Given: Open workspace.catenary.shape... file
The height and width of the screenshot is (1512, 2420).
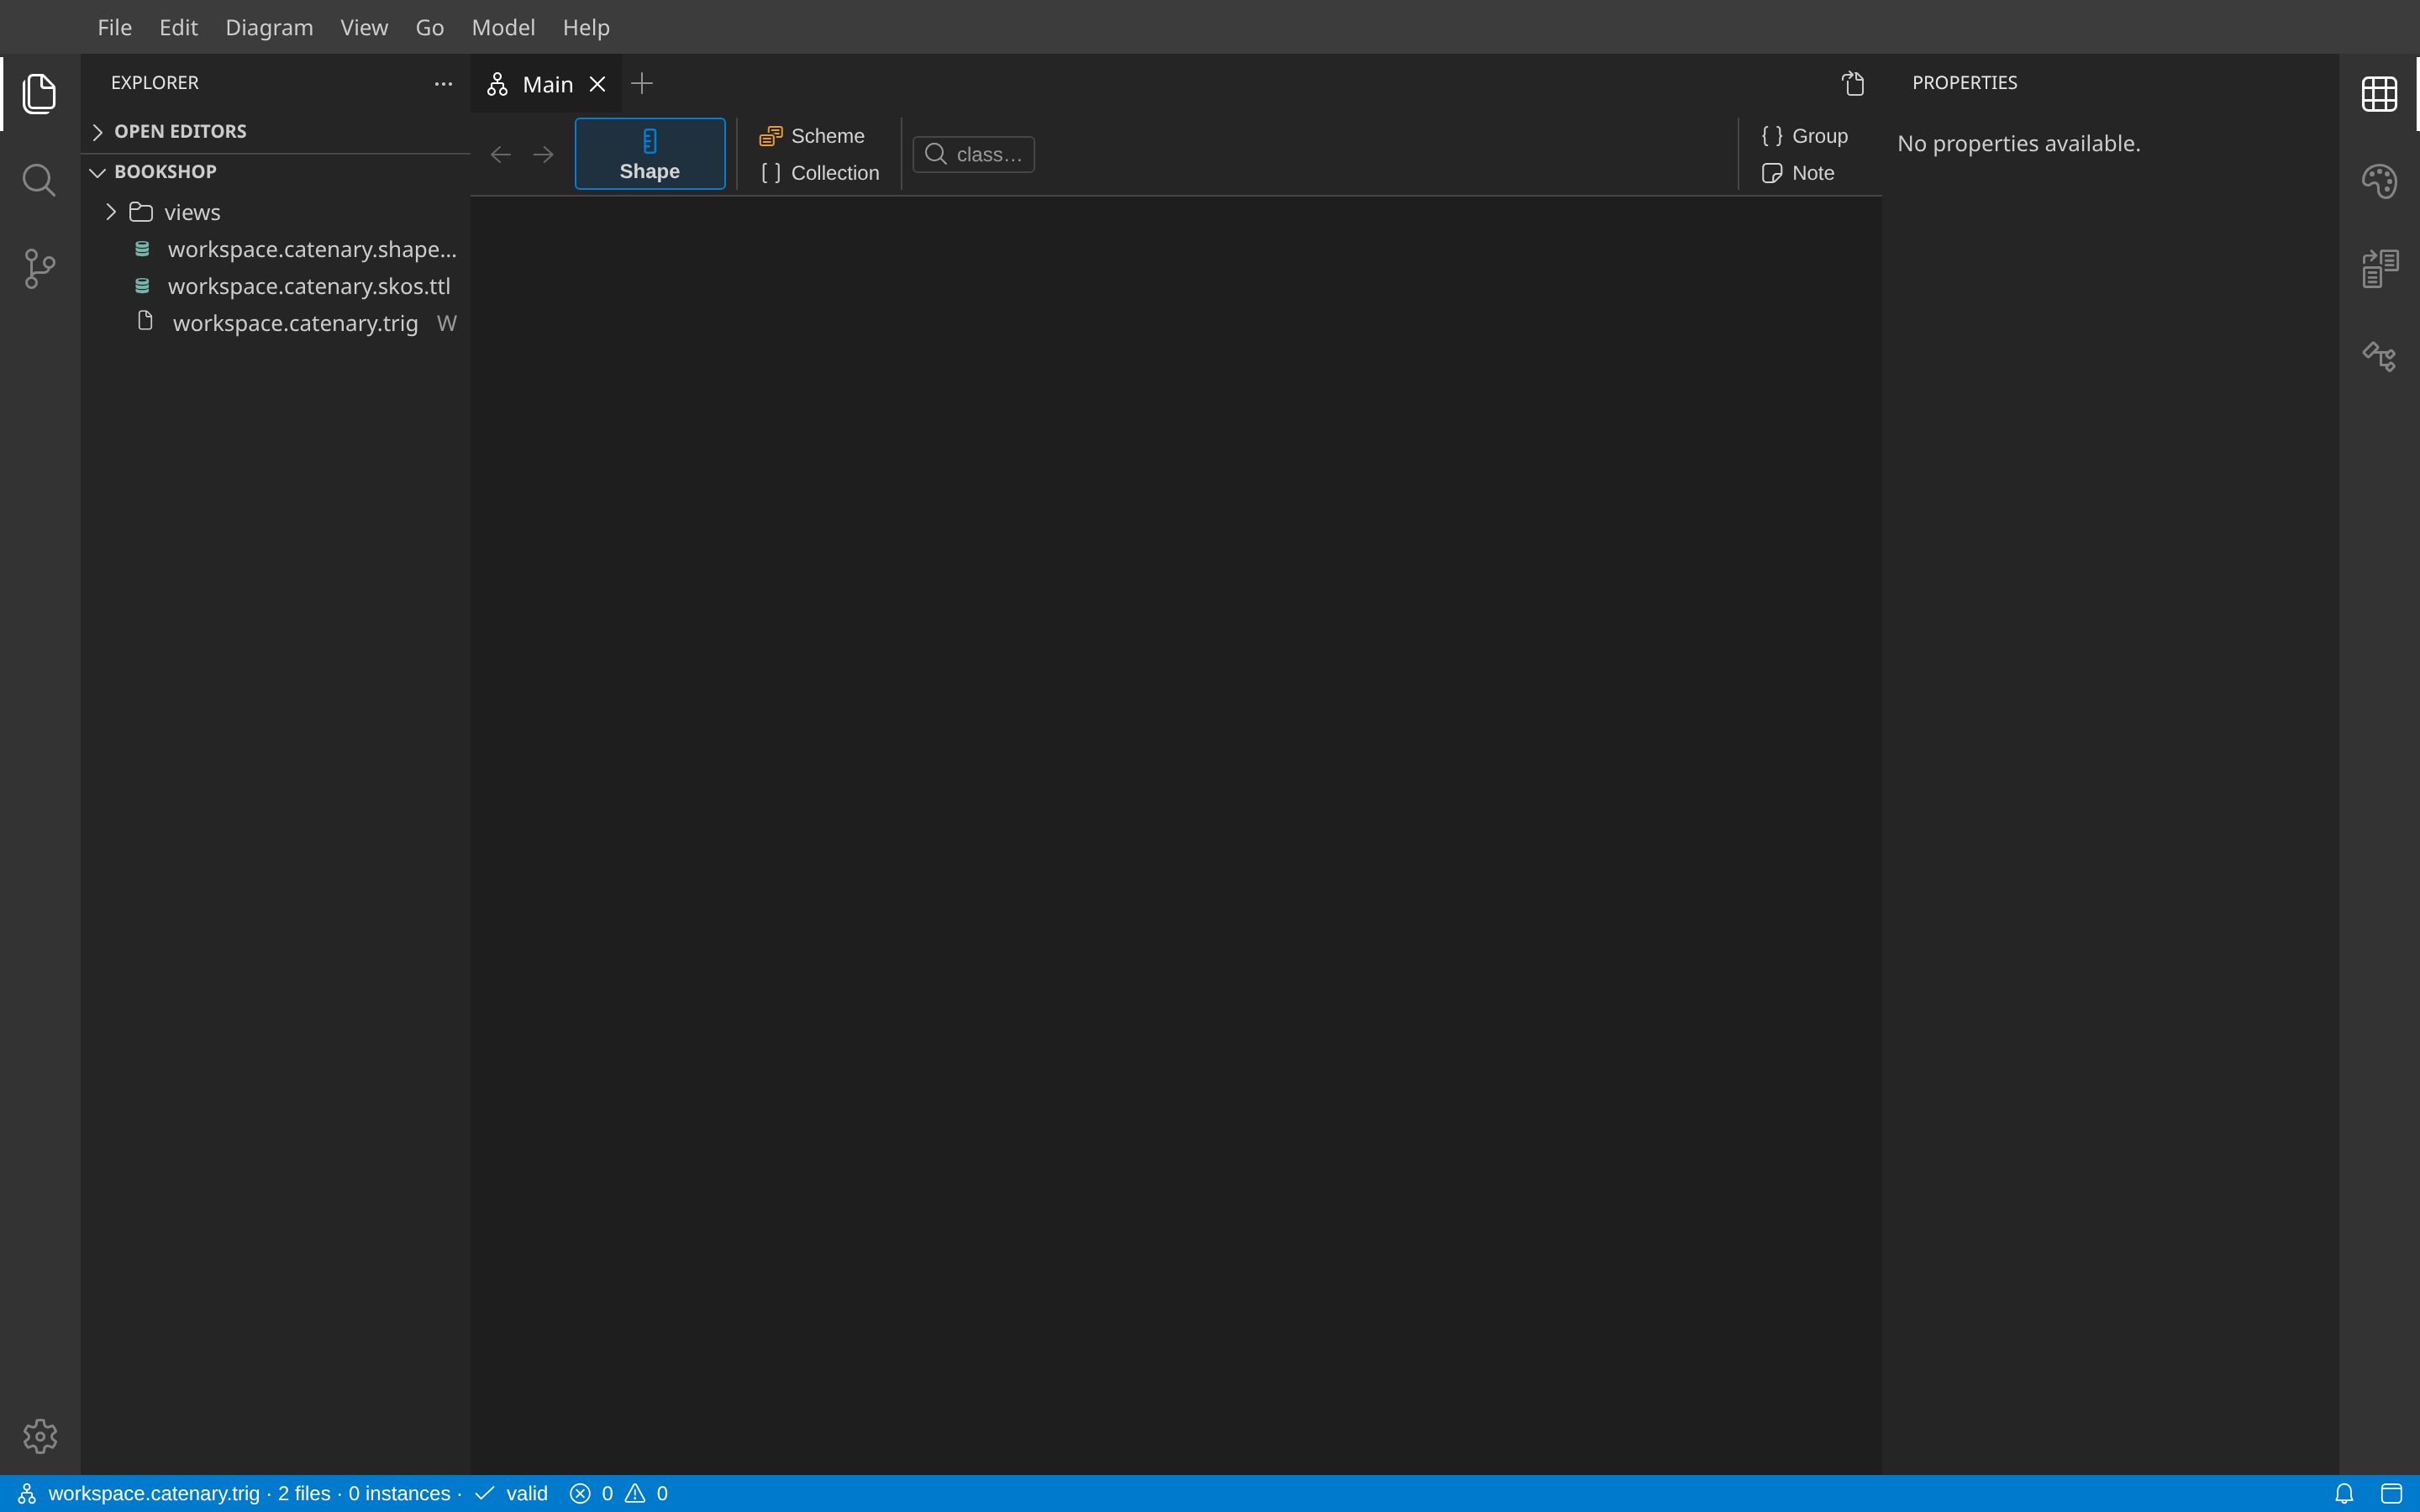Looking at the screenshot, I should (x=275, y=249).
